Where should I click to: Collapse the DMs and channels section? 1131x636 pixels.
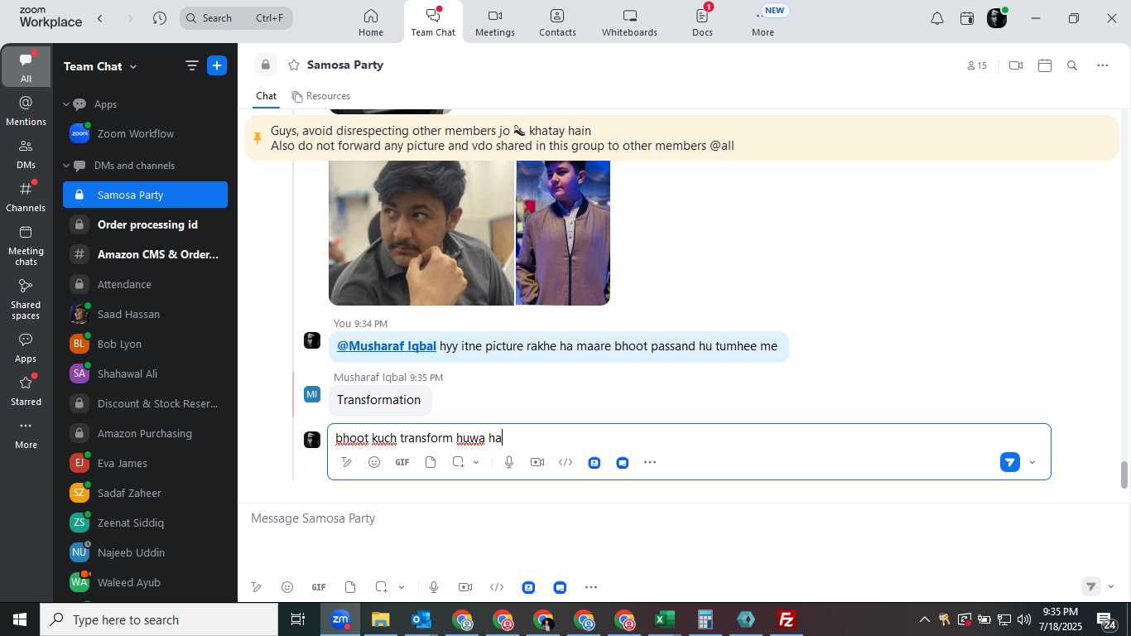66,166
